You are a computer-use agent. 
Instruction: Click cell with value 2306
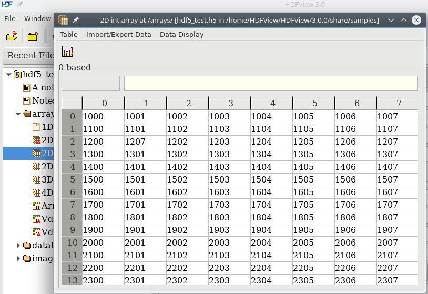point(355,280)
